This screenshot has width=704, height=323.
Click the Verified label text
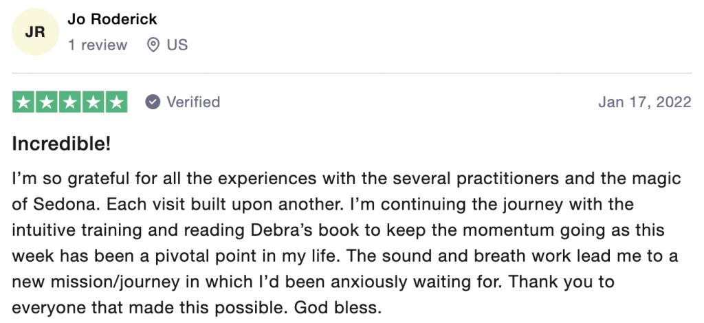pos(193,102)
